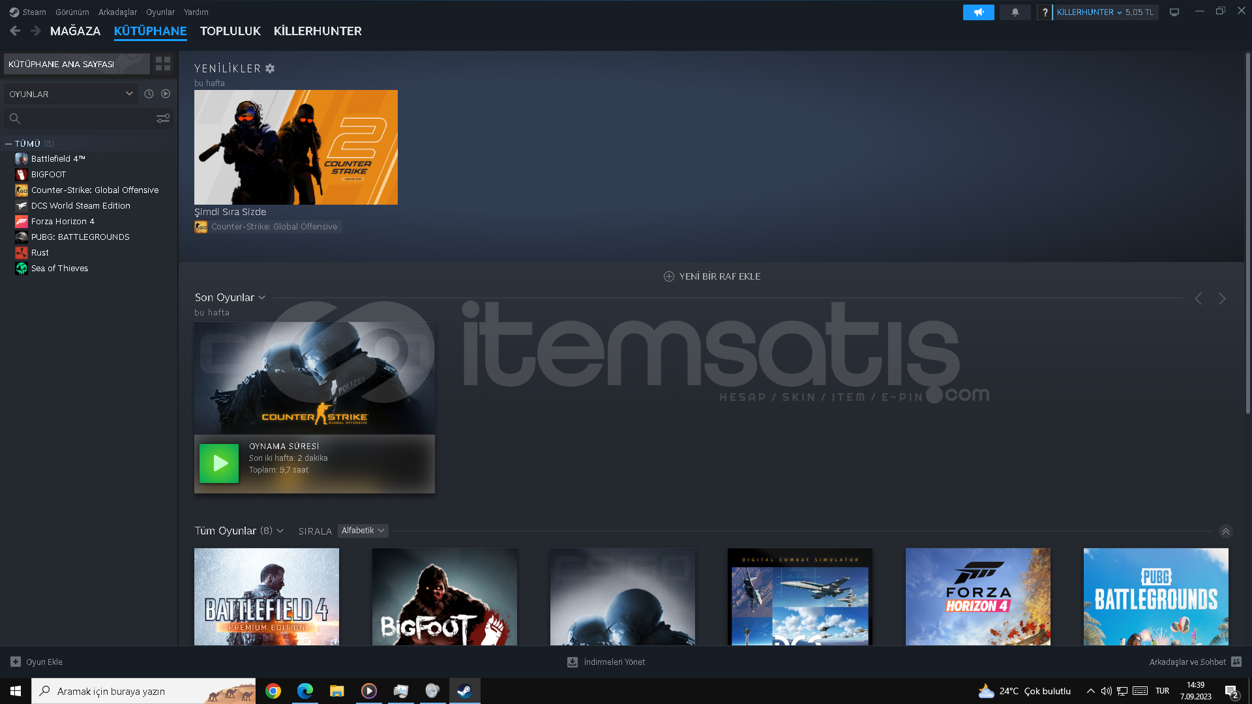Select PUBG: BATTLEGROUNDS in game list

(x=80, y=237)
